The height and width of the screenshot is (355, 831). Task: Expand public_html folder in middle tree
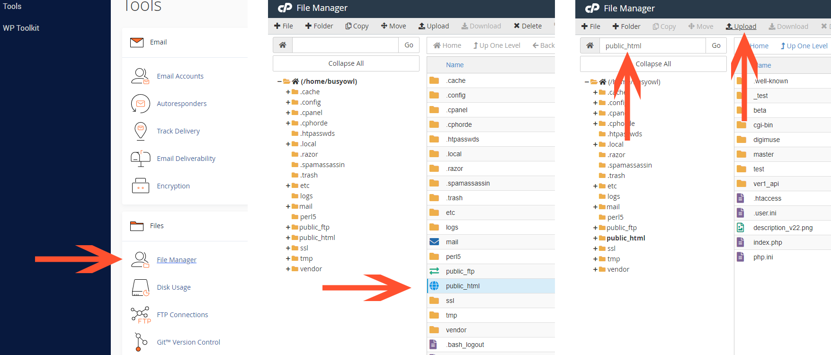[288, 238]
